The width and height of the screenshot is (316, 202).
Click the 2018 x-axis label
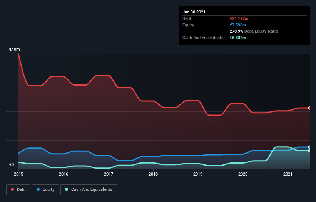[x=153, y=174]
